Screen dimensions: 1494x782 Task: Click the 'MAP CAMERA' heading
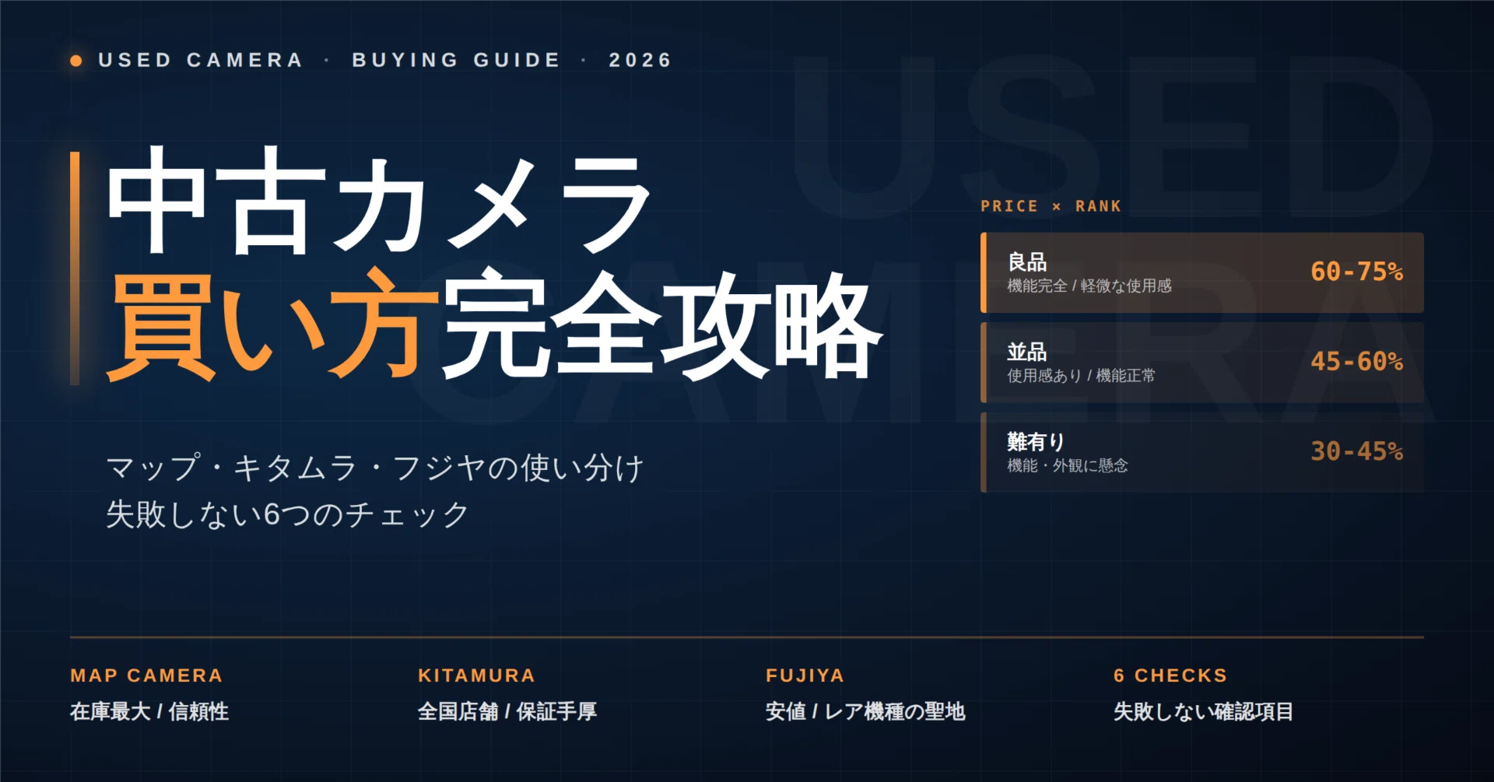point(146,675)
